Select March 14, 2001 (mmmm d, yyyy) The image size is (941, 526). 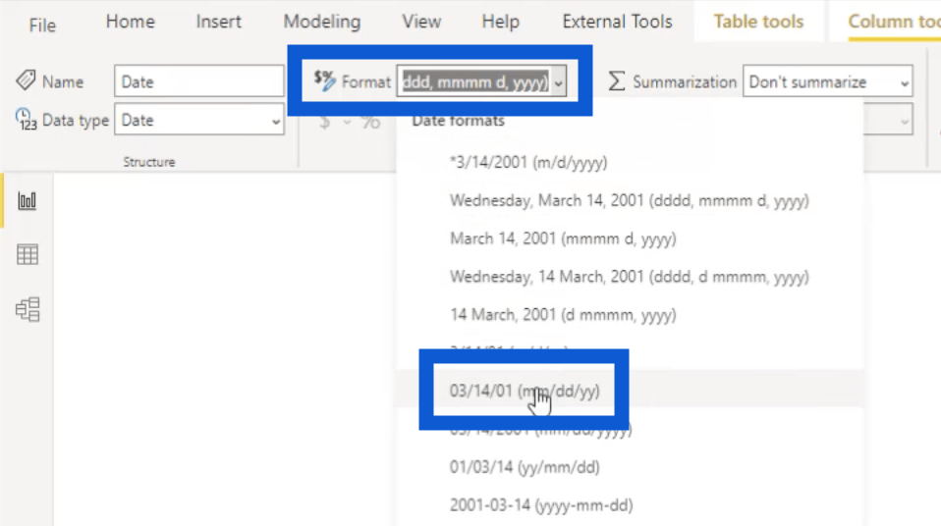563,238
